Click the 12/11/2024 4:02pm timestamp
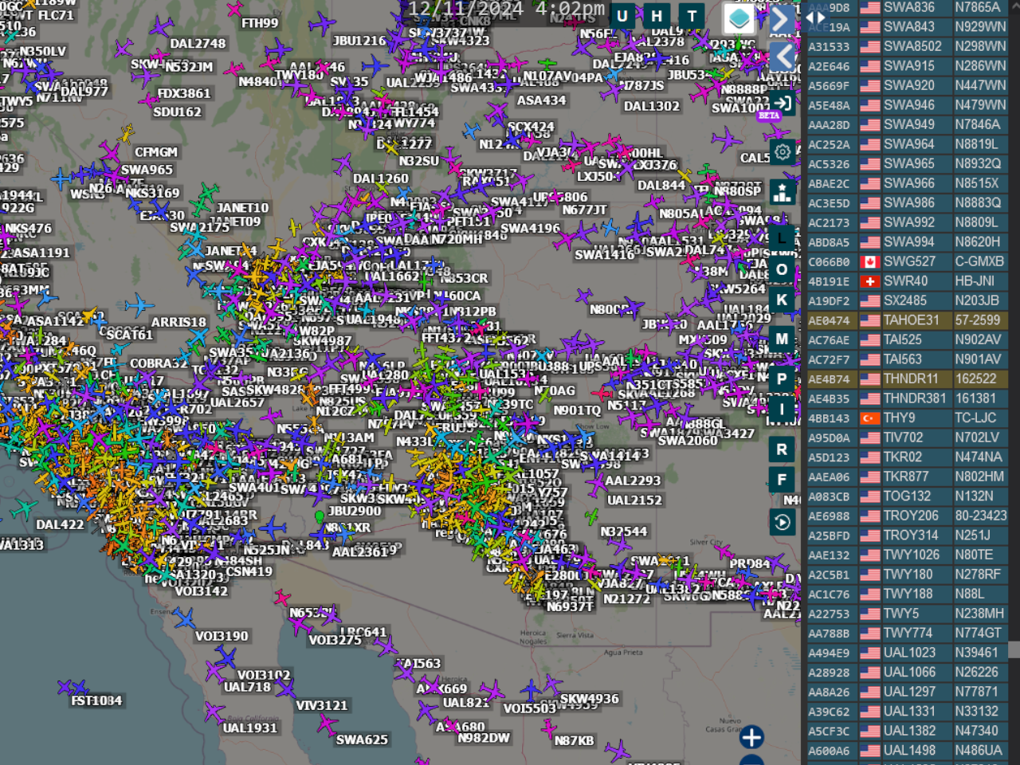1020x765 pixels. coord(507,9)
